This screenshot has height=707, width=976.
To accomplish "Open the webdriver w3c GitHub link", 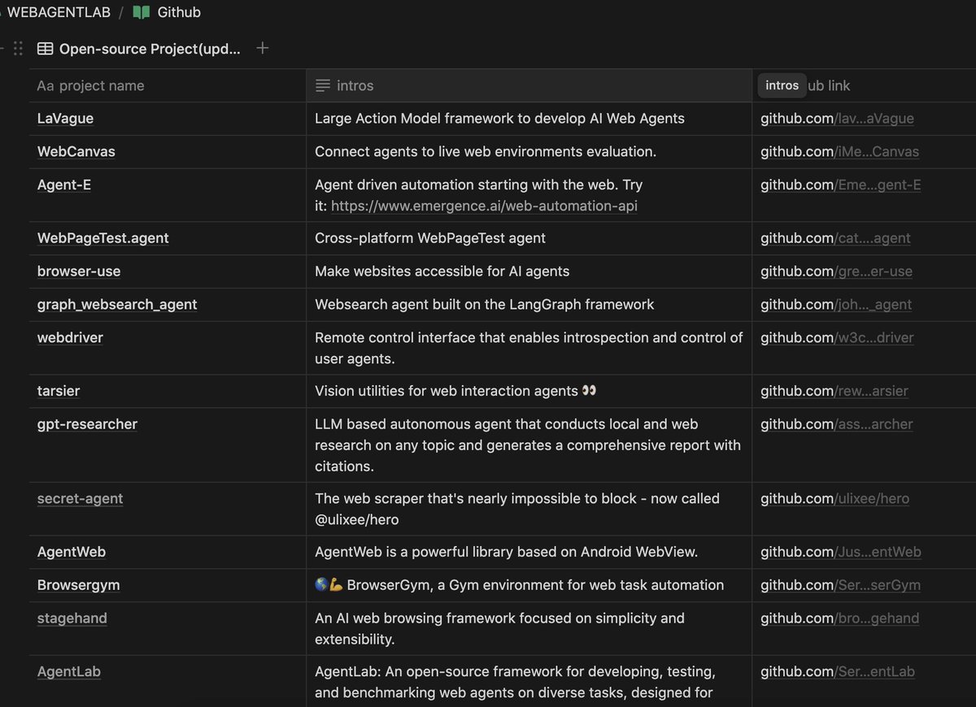I will 837,337.
